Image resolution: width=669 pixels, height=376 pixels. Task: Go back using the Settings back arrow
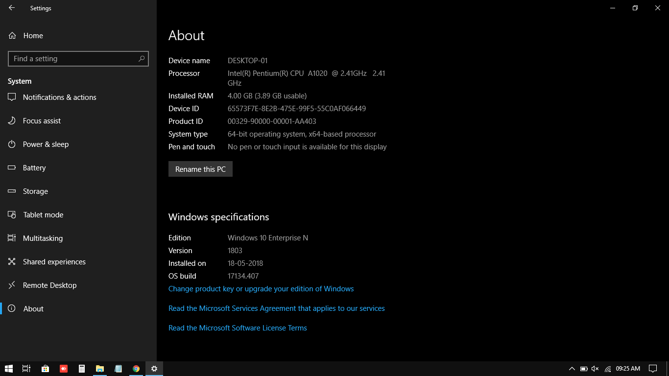click(12, 8)
